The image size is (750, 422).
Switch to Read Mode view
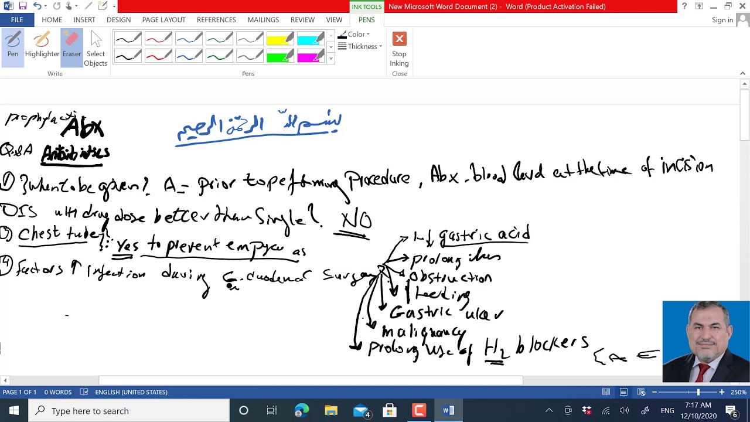point(606,392)
